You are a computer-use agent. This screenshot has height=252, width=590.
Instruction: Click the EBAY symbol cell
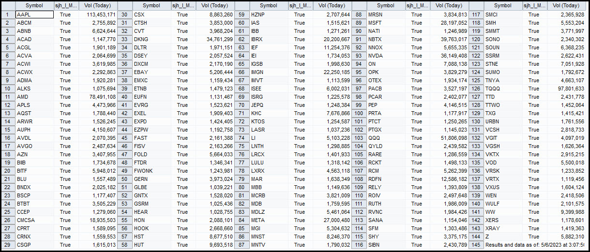click(151, 72)
